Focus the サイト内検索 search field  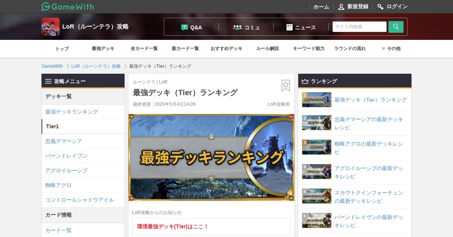[x=359, y=27]
